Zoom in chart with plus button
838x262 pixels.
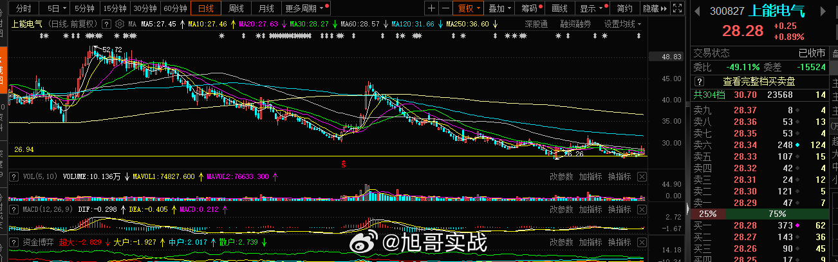pyautogui.click(x=431, y=8)
